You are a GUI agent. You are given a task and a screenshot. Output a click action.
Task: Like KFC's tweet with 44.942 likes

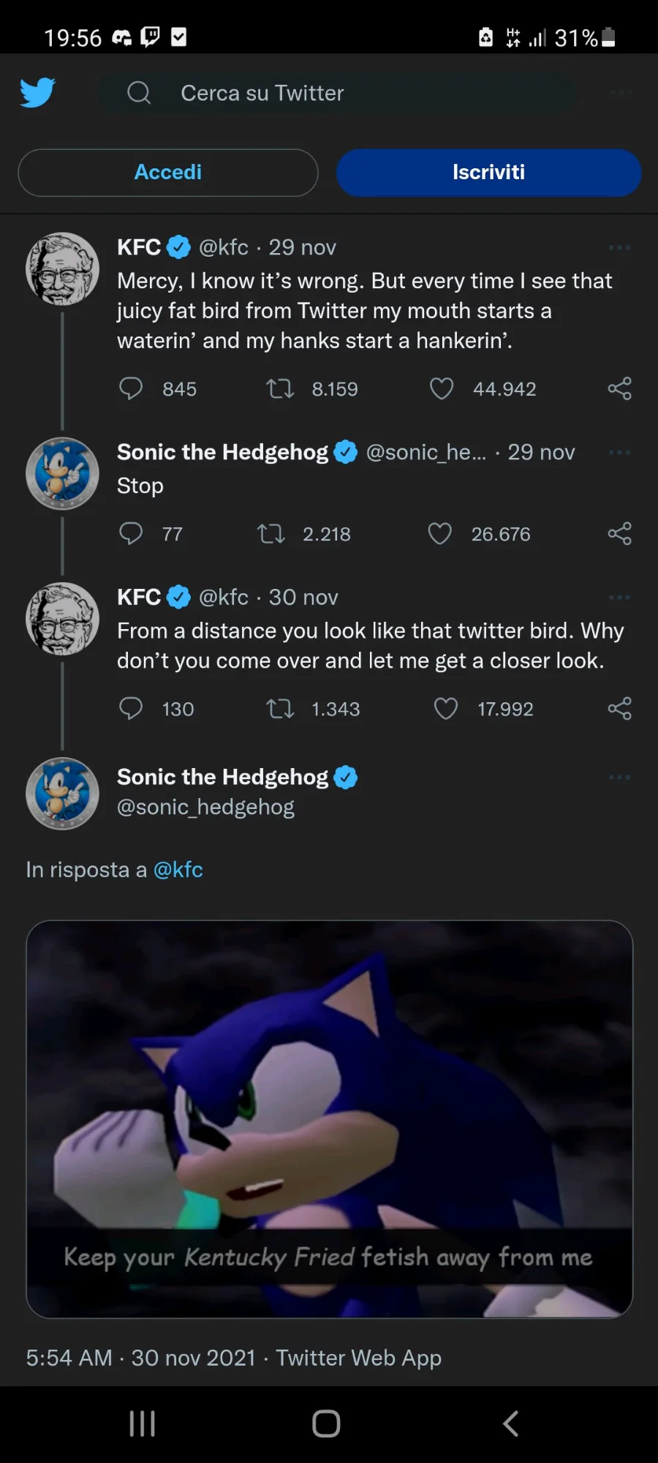[442, 388]
